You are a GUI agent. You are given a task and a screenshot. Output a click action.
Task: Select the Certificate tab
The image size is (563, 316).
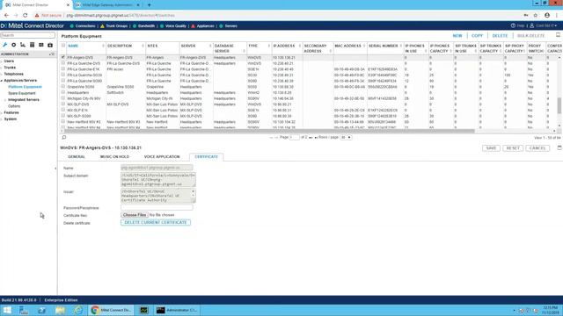coord(206,157)
